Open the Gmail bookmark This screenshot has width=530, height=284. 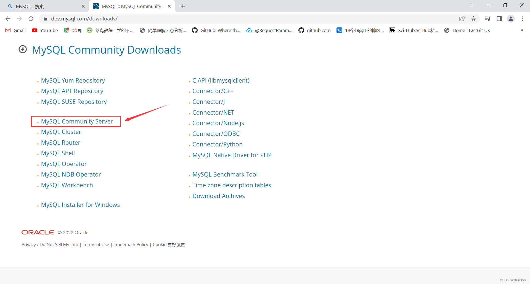(15, 30)
